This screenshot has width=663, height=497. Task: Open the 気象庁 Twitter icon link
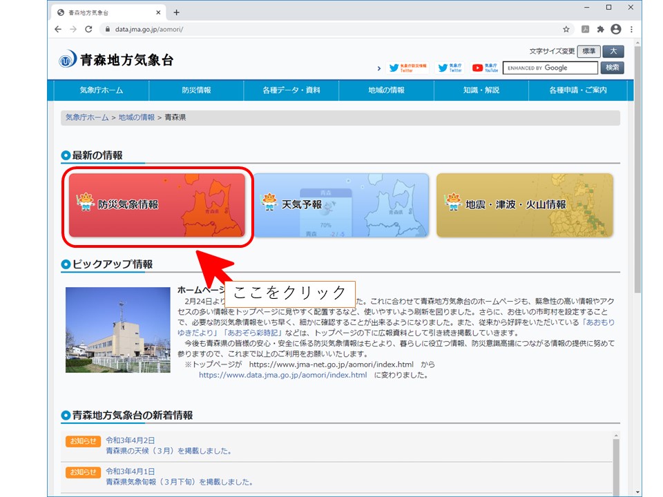450,68
